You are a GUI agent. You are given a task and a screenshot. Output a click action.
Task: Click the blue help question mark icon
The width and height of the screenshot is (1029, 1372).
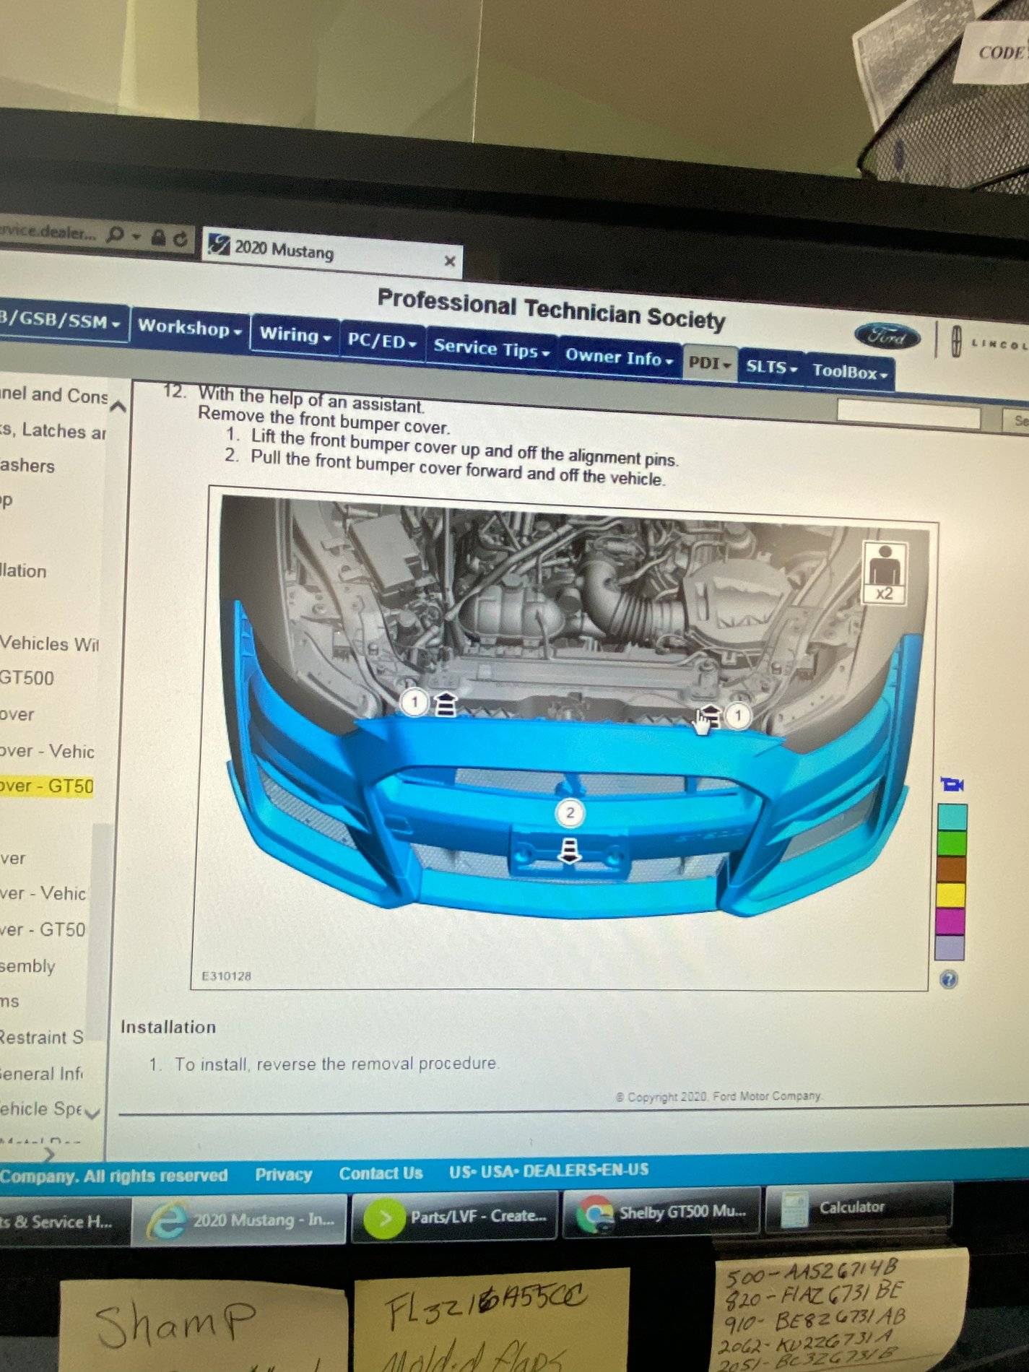tap(949, 980)
